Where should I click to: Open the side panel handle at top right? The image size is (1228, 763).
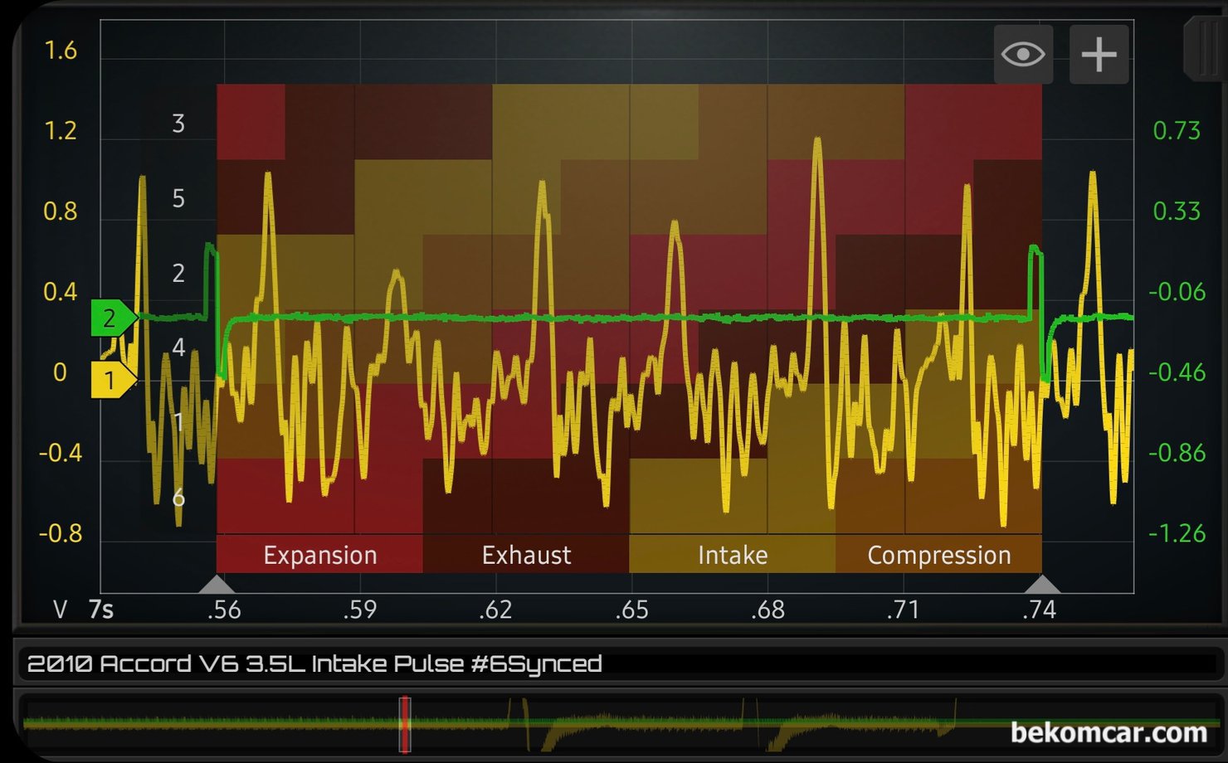click(1205, 50)
